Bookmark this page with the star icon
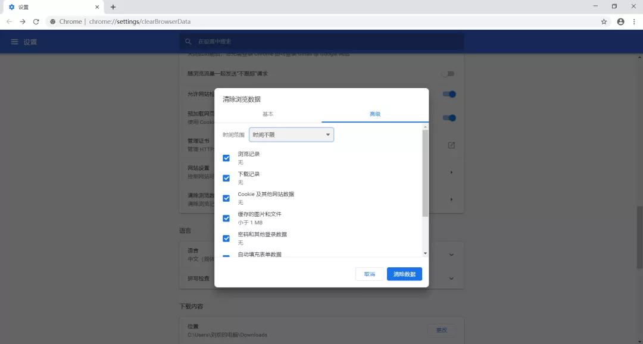 604,21
